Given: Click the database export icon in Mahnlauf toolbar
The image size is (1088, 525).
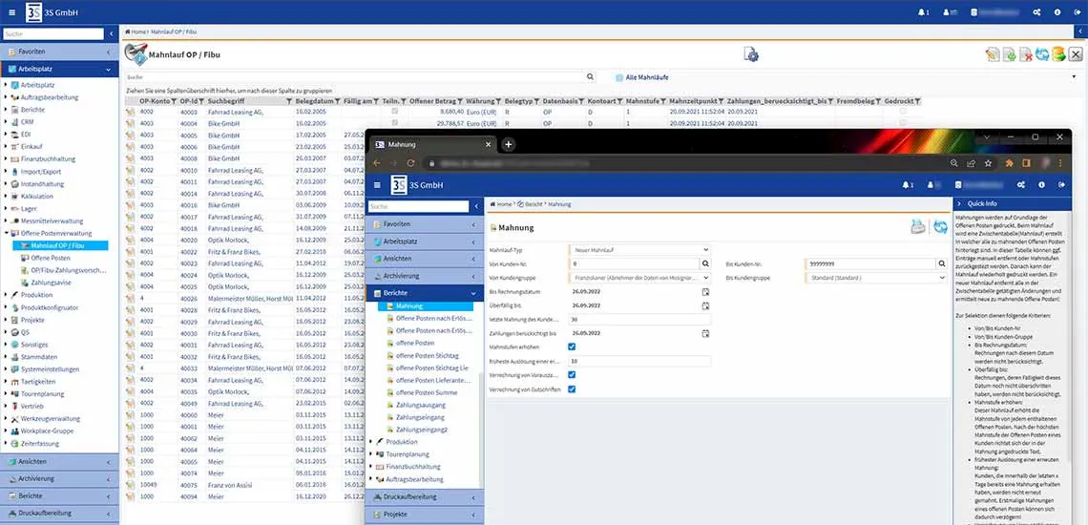Looking at the screenshot, I should tap(1058, 54).
